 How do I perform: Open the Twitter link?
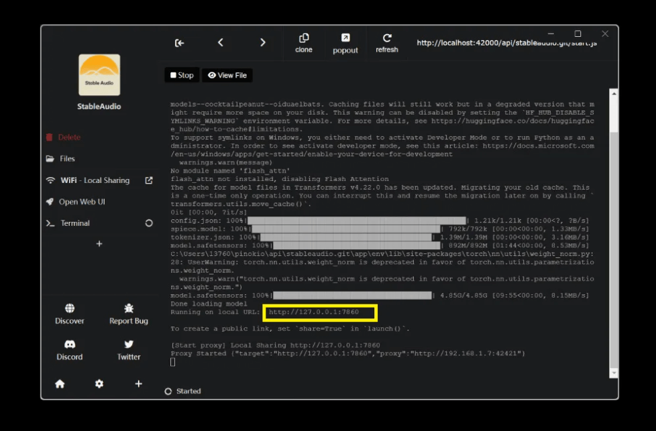tap(128, 351)
